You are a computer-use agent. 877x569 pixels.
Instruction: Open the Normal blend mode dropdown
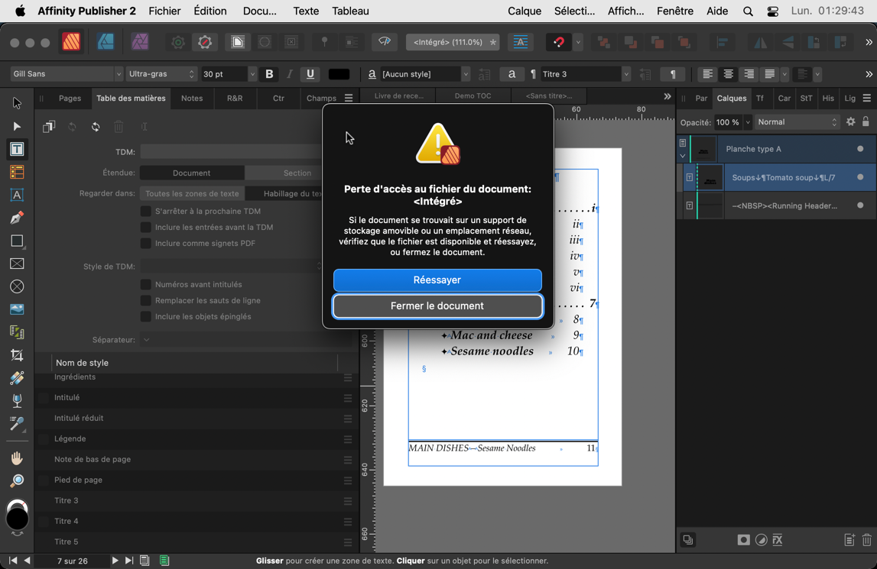[797, 122]
